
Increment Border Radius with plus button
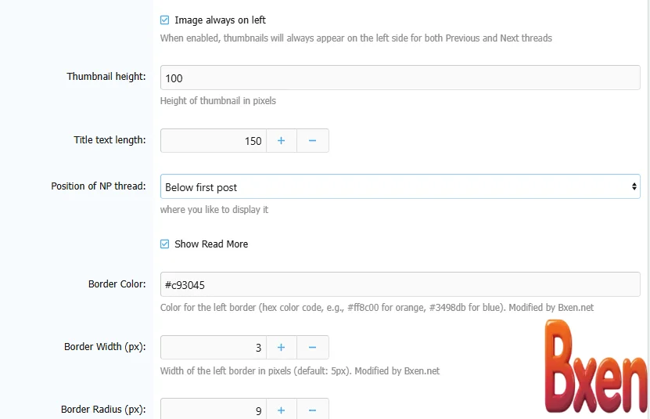(282, 410)
